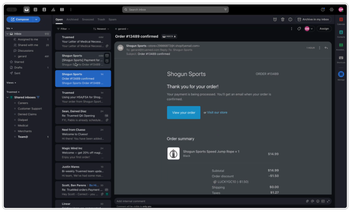The height and width of the screenshot is (212, 350).
Task: Open the settings gear icon
Action: (x=332, y=10)
